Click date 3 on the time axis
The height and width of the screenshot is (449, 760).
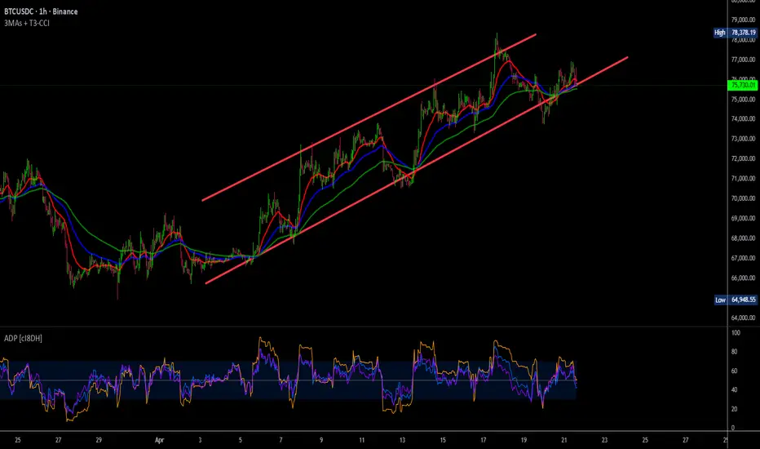coord(200,440)
